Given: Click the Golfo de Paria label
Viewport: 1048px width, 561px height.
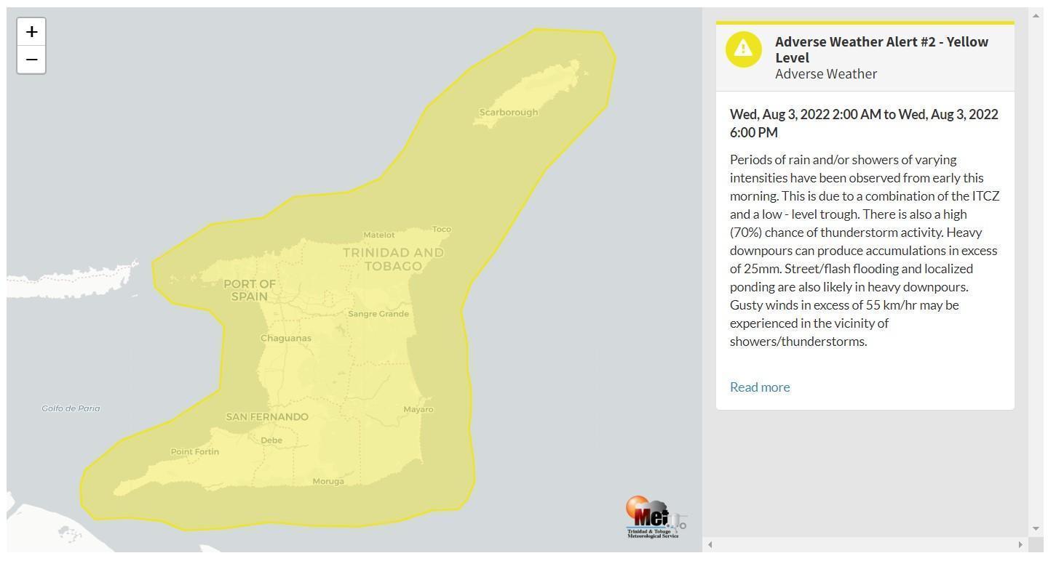Looking at the screenshot, I should point(71,408).
